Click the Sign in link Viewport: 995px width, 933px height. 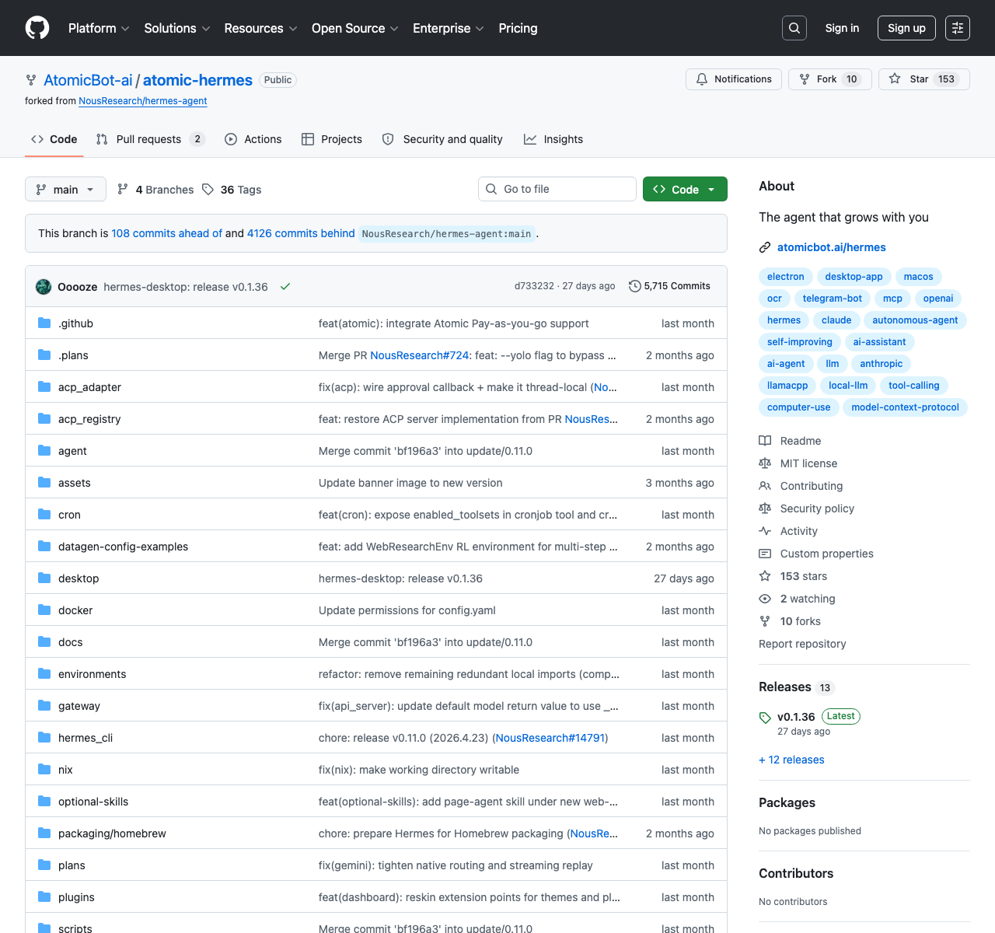point(842,28)
